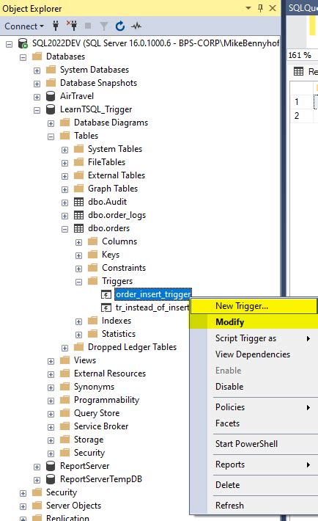
Task: Click the dbo.orders table grid icon
Action: click(x=78, y=228)
